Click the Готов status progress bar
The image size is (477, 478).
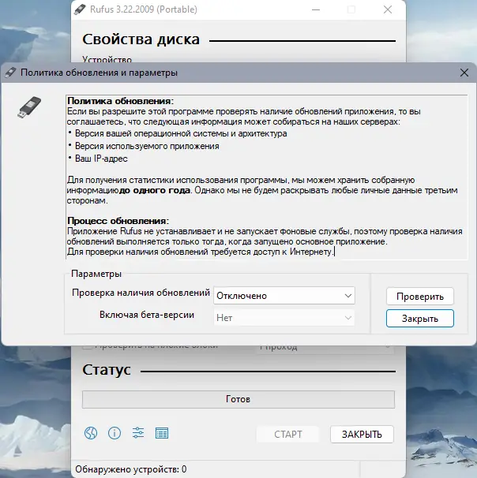click(238, 399)
